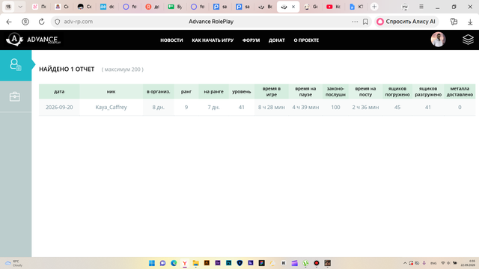
Task: Open the Advance RolePlay logo home link
Action: point(33,40)
